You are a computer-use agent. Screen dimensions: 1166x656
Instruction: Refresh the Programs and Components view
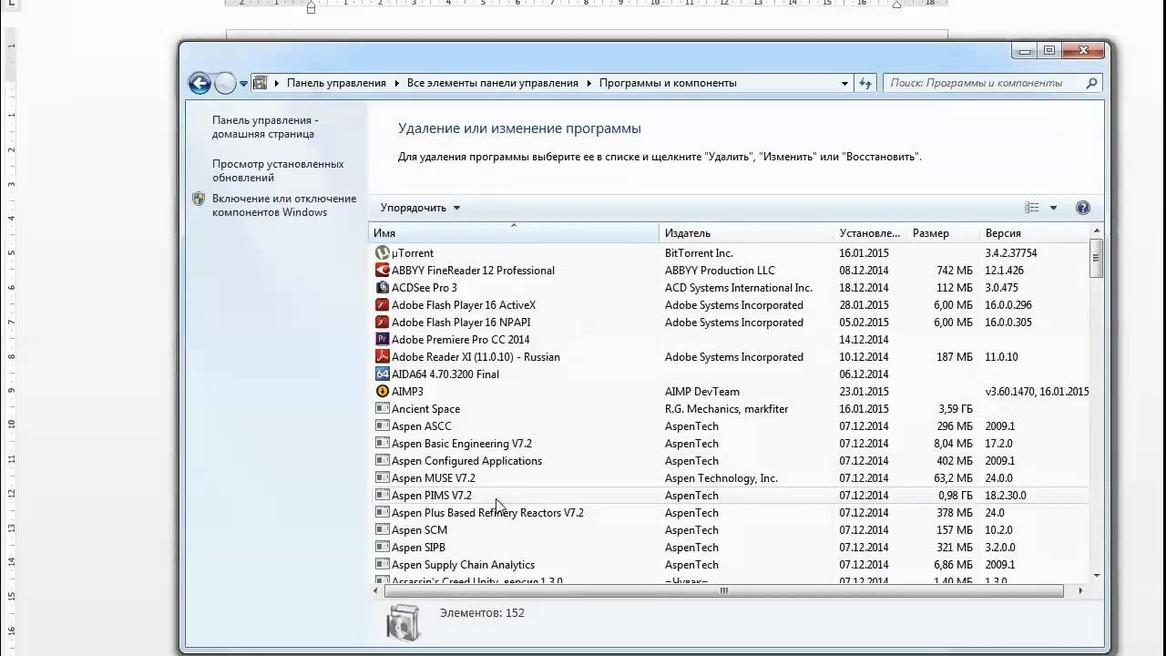(865, 83)
